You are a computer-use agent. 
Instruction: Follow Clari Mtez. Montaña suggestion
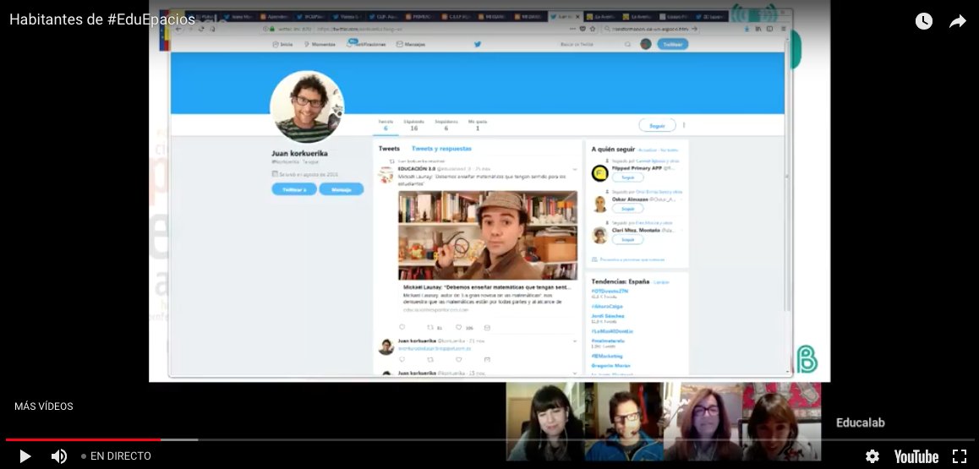[627, 239]
